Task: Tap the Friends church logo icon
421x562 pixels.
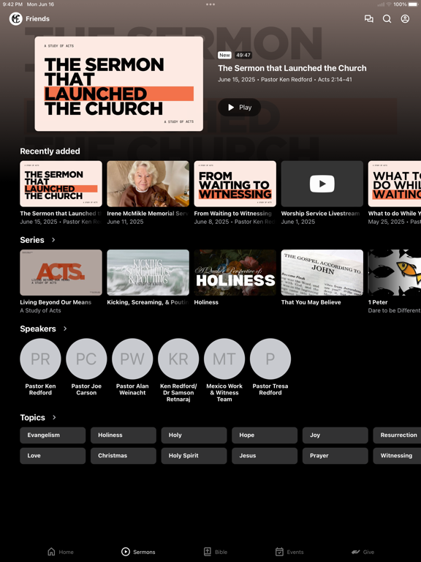Action: click(x=16, y=18)
